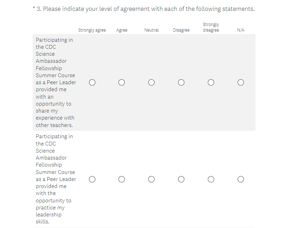
Task: Click the N/A column header
Action: pyautogui.click(x=241, y=30)
